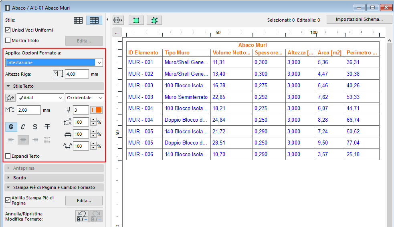Enable the Mostra Titolo checkbox
The height and width of the screenshot is (227, 394).
pos(8,40)
